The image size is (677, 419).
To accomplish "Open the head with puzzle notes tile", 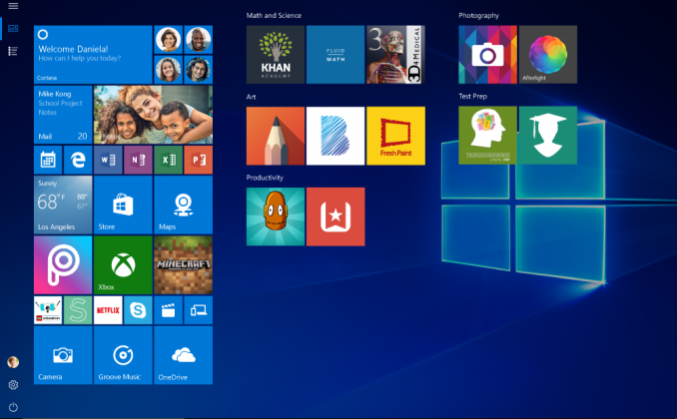I will pyautogui.click(x=487, y=136).
